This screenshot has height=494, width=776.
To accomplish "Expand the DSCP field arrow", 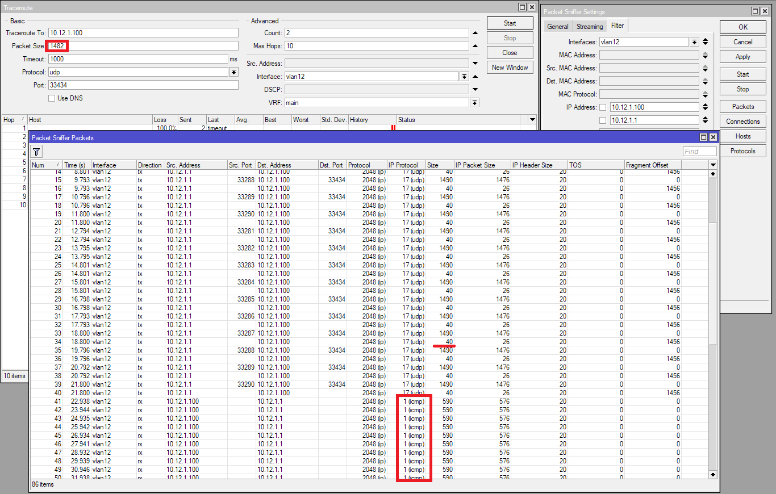I will click(x=474, y=90).
